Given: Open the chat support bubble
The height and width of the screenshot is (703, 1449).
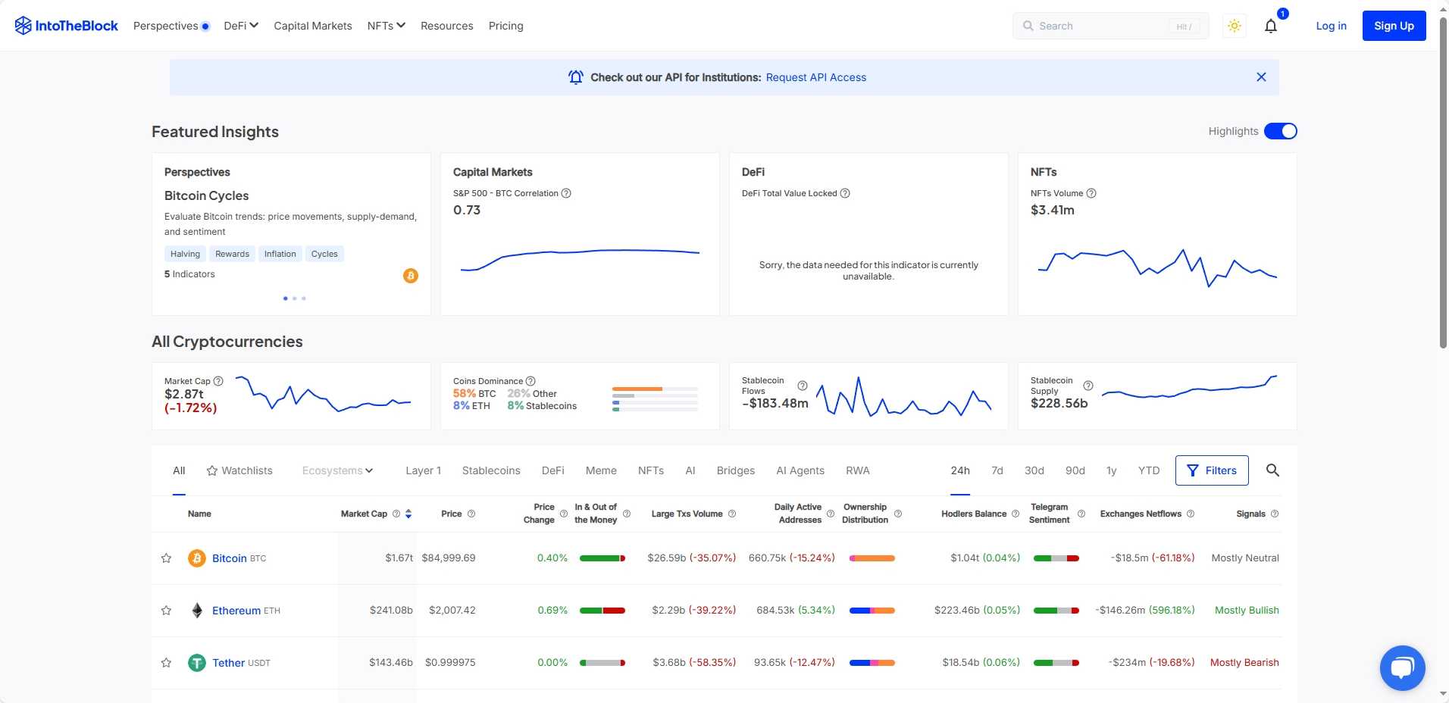Looking at the screenshot, I should 1402,667.
